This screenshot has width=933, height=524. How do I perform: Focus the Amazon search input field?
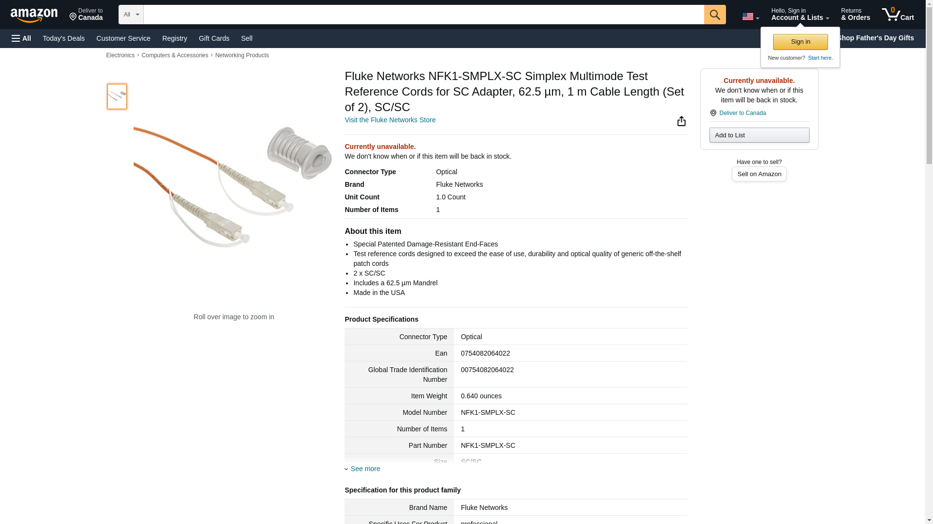point(423,15)
